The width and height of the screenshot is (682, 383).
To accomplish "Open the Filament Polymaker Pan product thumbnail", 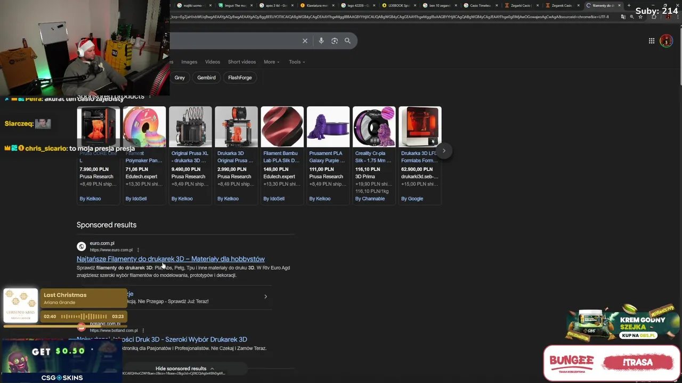I will point(144,127).
